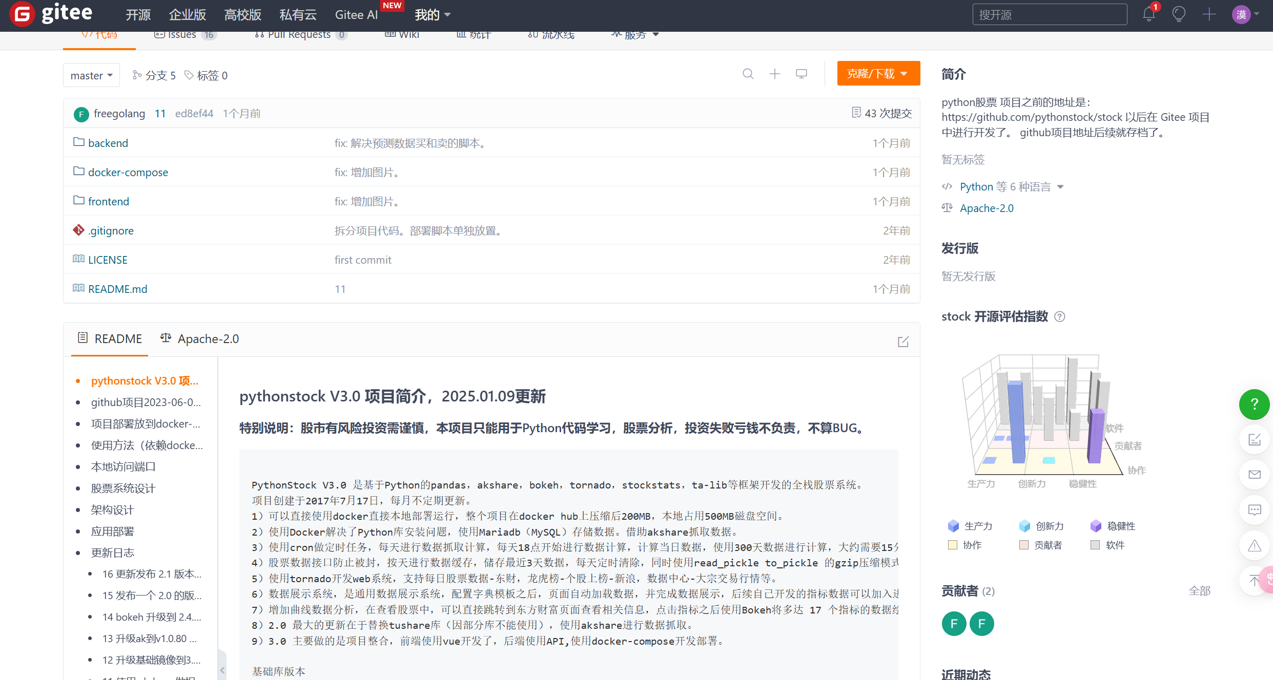Screen dimensions: 1273x680
Task: Toggle the 贡献者 legend checkbox
Action: pos(1024,545)
